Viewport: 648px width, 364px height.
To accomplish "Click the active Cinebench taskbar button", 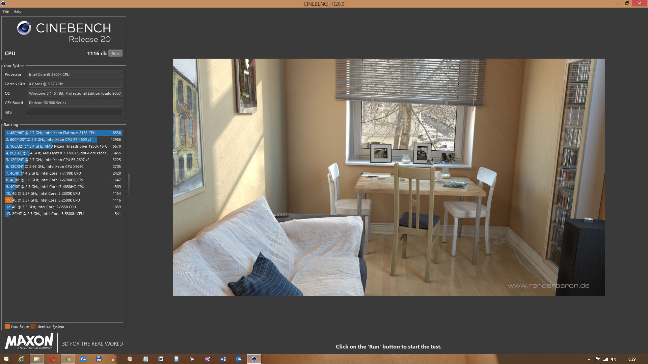I will pos(254,359).
